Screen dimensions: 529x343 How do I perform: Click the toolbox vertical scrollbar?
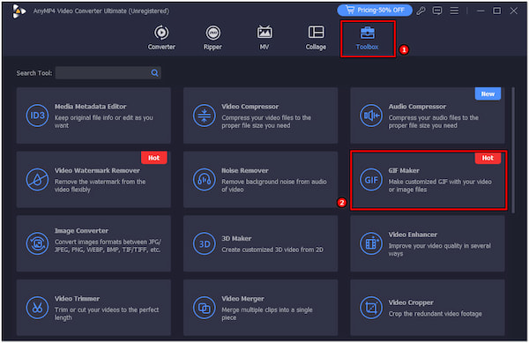[513, 150]
